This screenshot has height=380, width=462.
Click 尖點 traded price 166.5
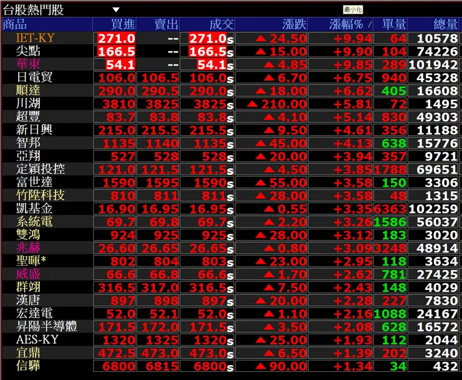tap(207, 52)
